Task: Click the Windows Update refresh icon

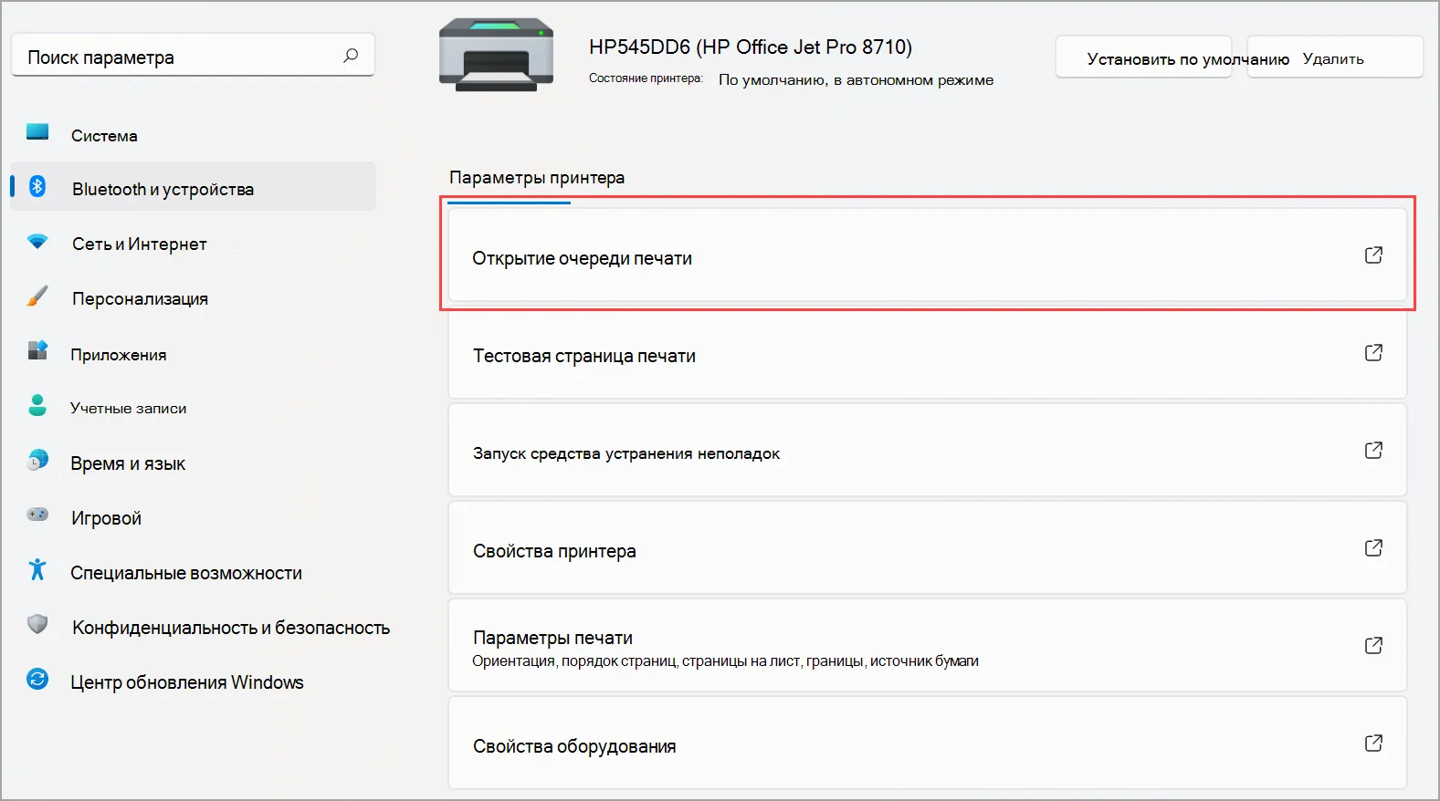Action: click(x=37, y=679)
